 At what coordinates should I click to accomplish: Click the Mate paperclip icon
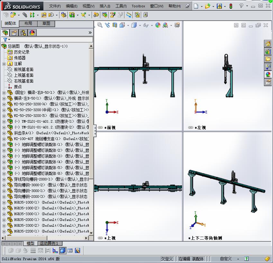tap(25, 15)
